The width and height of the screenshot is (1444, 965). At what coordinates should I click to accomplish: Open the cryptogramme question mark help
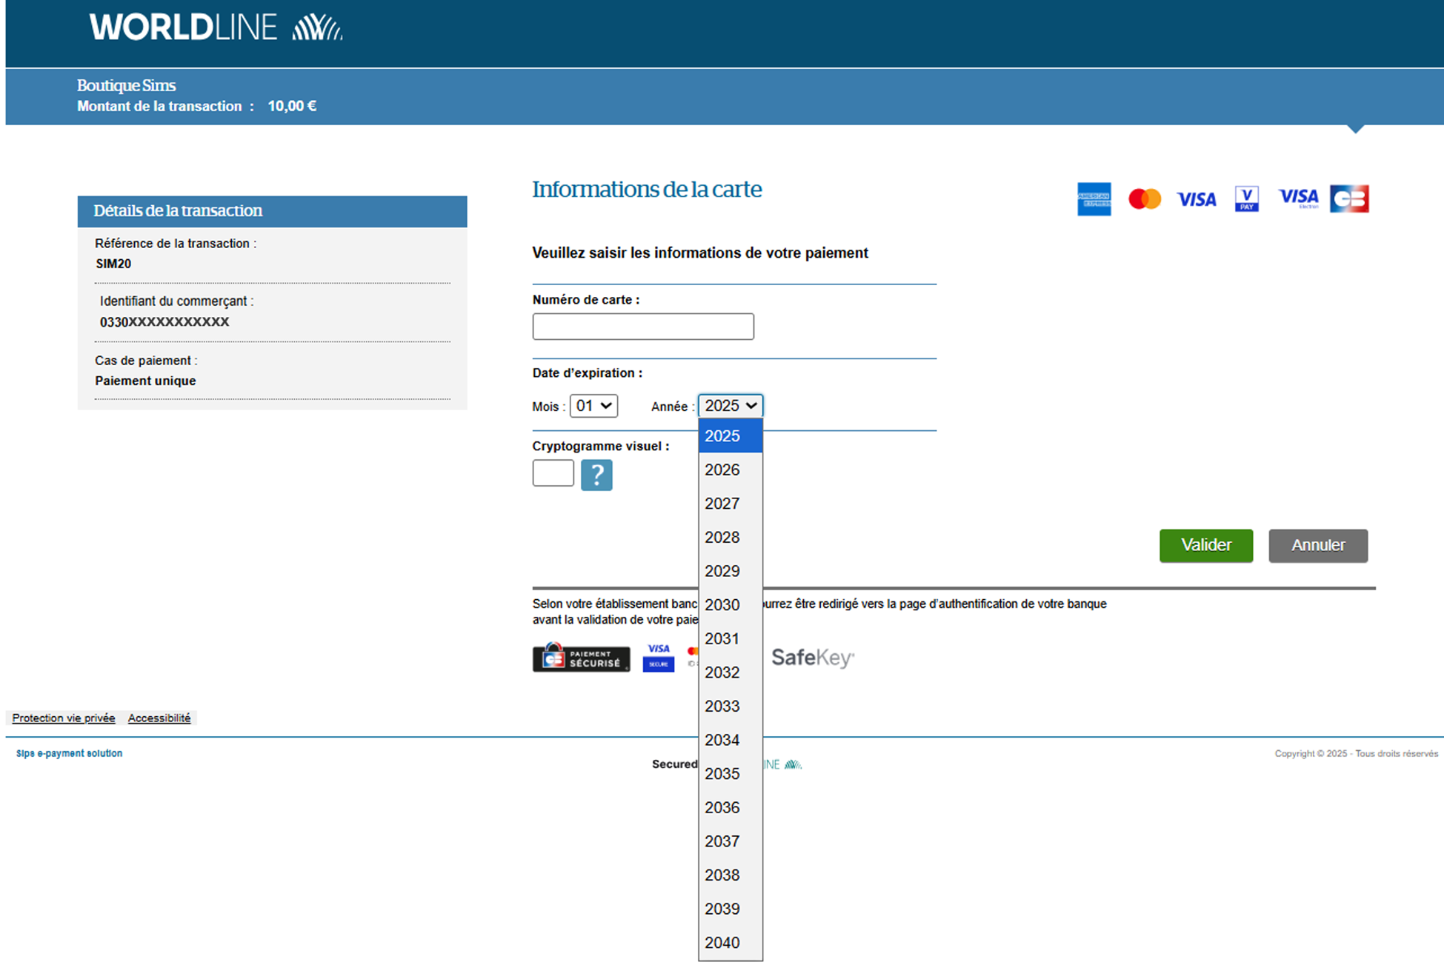coord(596,475)
